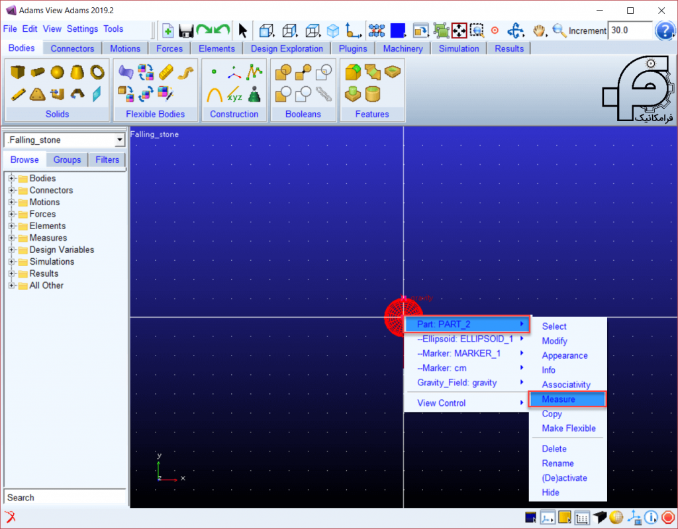Select the Revolution solid tool
The height and width of the screenshot is (529, 678).
(77, 94)
